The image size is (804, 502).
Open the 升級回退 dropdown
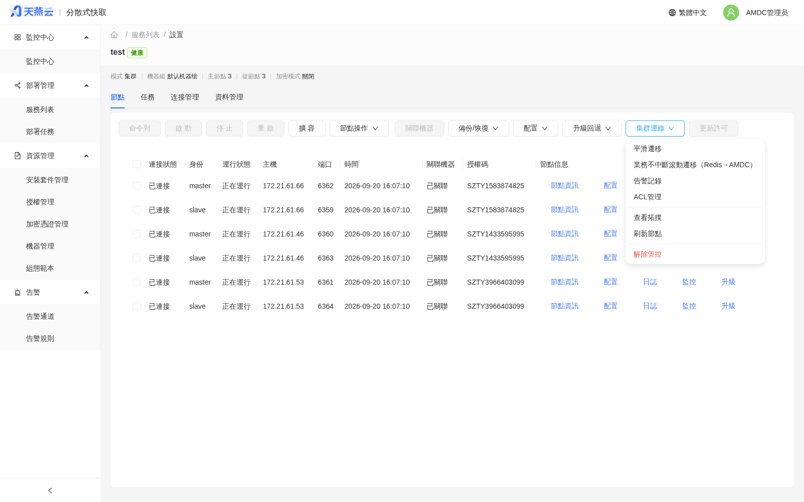coord(592,129)
